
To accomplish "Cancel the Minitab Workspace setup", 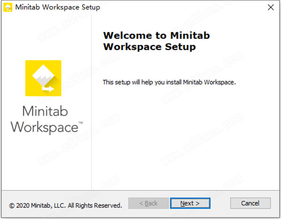I will pos(250,203).
